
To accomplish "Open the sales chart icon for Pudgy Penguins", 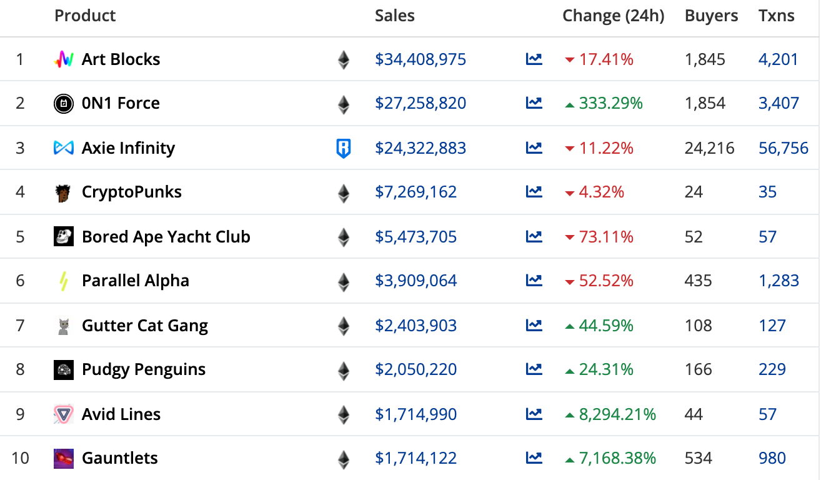I will (x=534, y=369).
